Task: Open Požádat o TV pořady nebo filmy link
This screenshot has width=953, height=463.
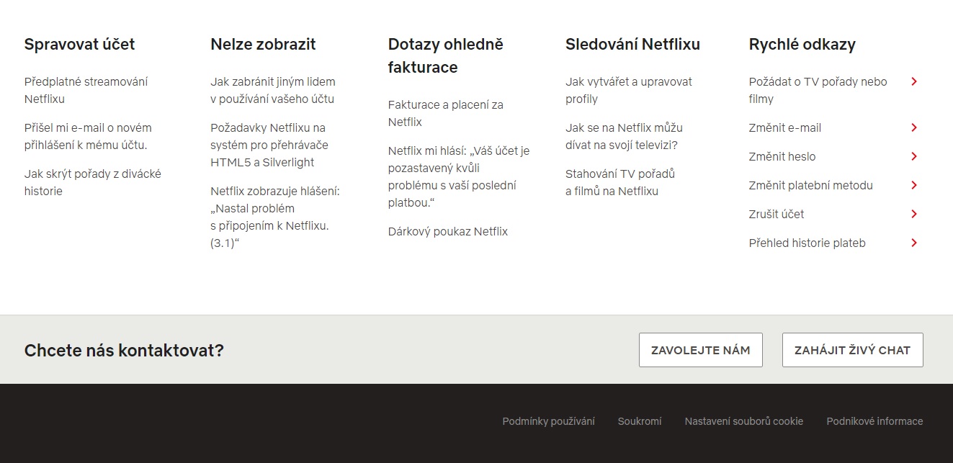Action: pos(818,90)
